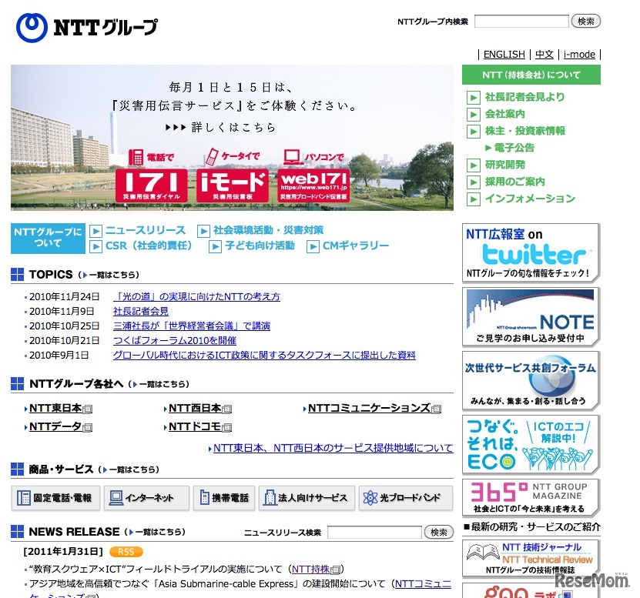Switch the site language to ENGLISH

tap(504, 54)
